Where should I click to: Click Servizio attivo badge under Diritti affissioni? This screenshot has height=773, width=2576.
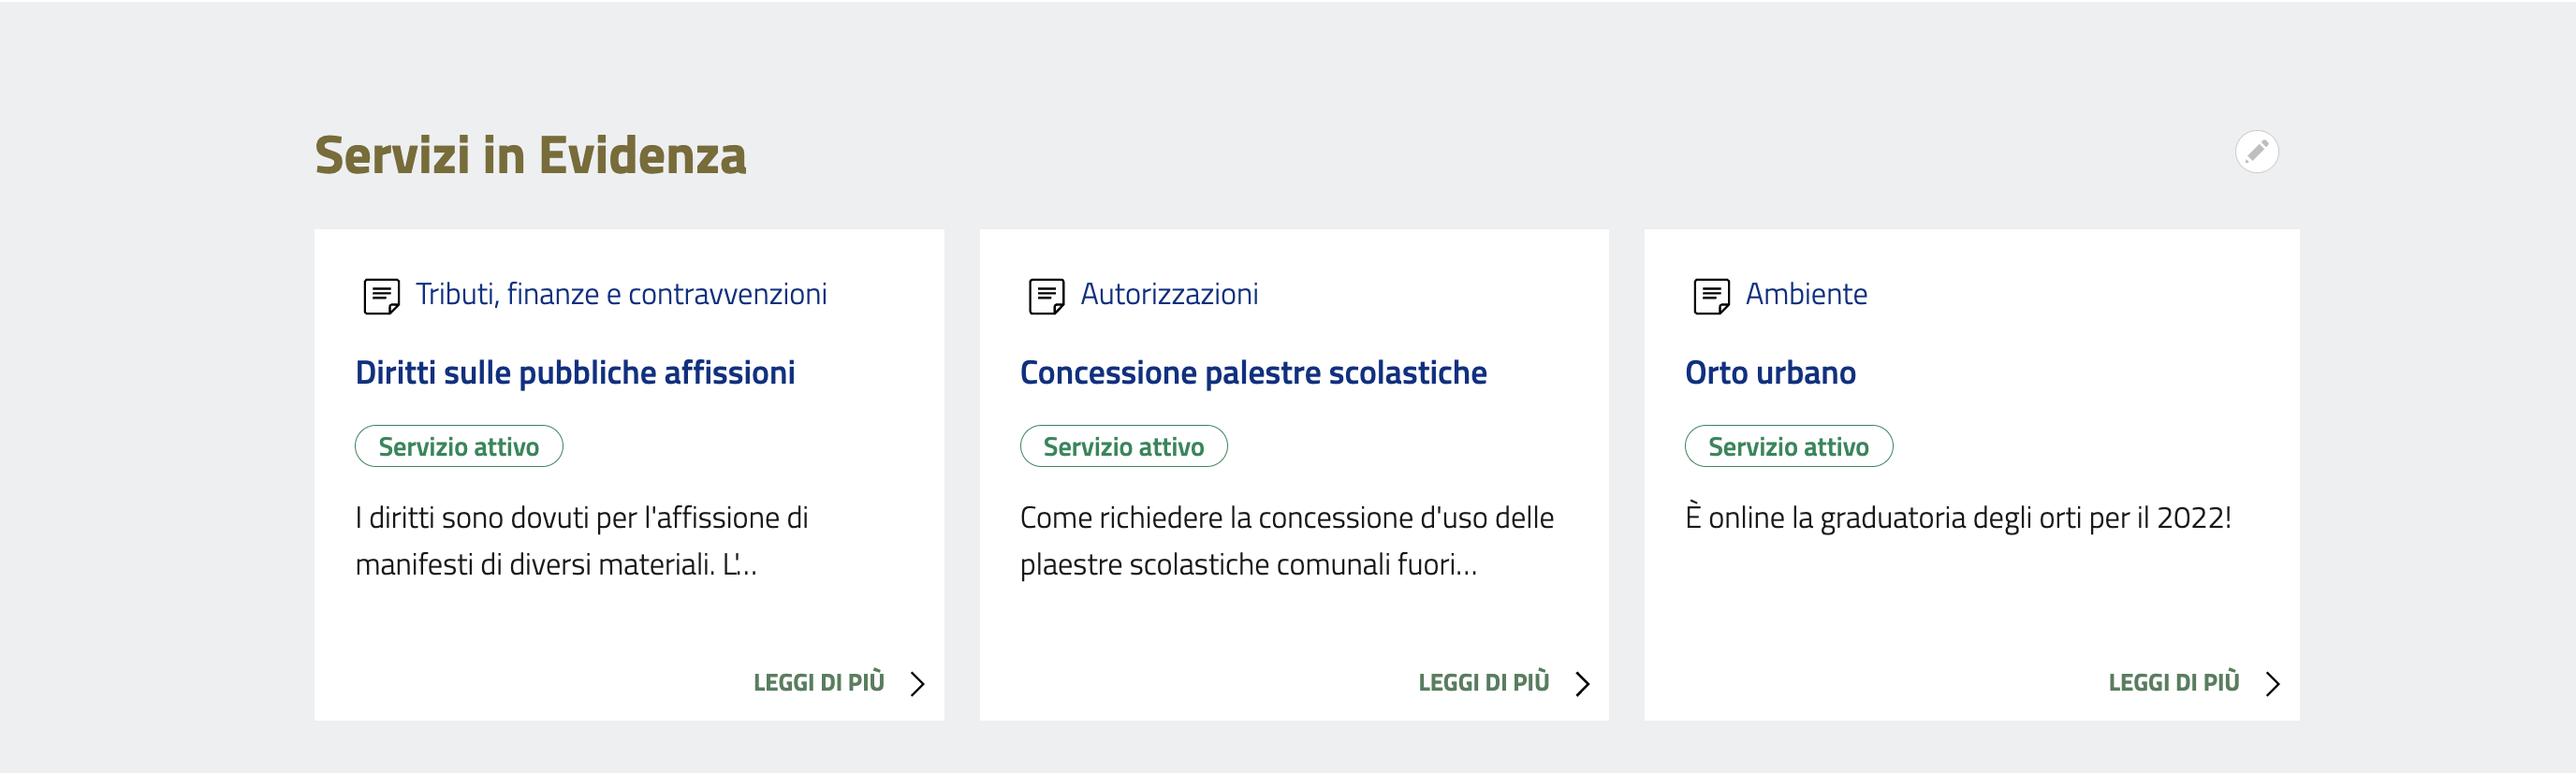[x=459, y=447]
